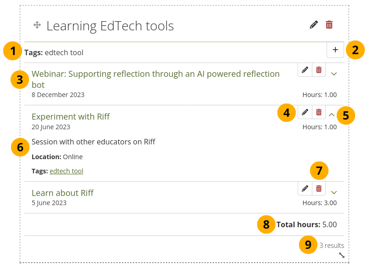
Task: Expand the Learn about Riff details
Action: click(334, 192)
